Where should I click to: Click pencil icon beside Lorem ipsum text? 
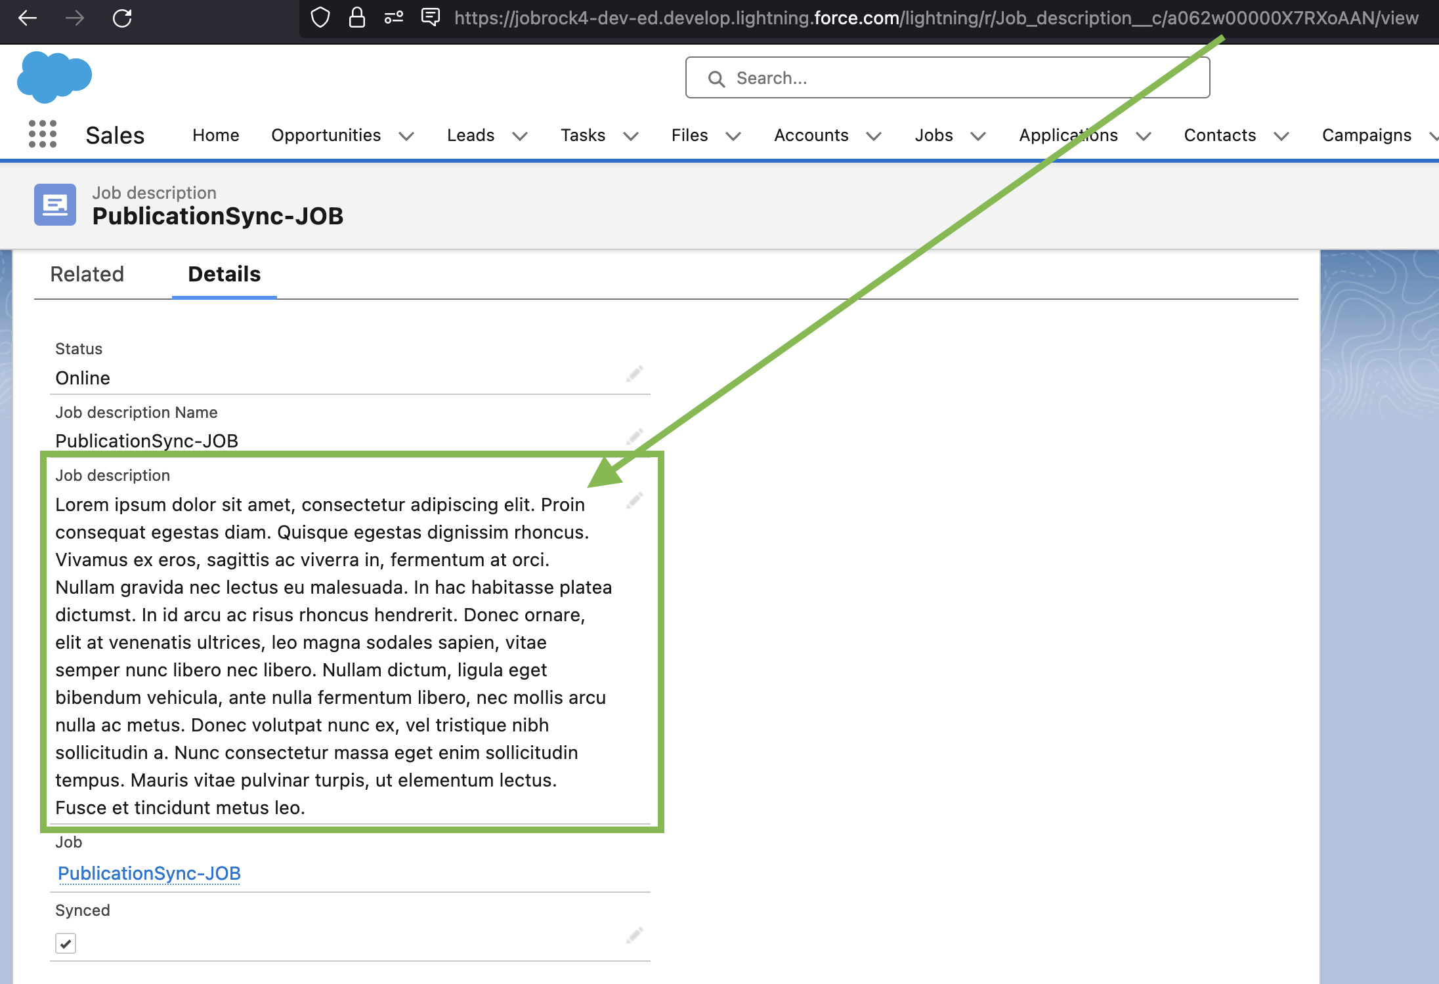coord(634,501)
